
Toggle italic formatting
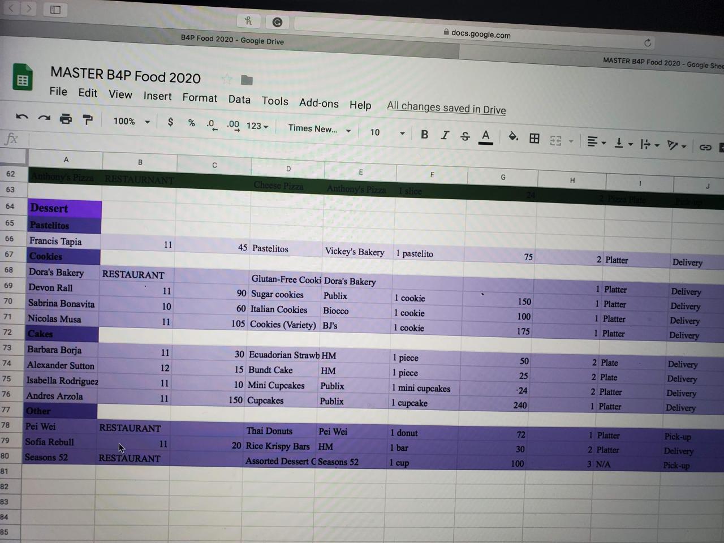445,135
